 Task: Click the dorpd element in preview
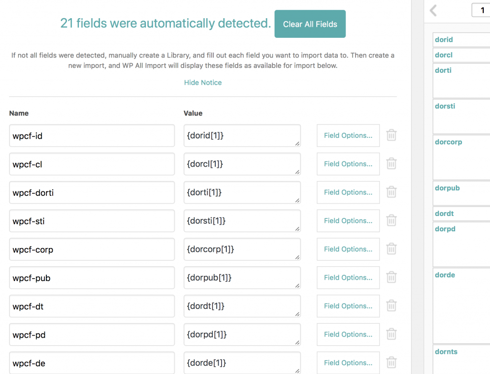(445, 229)
